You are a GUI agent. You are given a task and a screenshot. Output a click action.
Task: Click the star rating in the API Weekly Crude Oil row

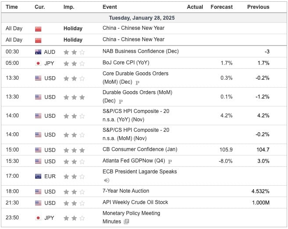pyautogui.click(x=74, y=203)
